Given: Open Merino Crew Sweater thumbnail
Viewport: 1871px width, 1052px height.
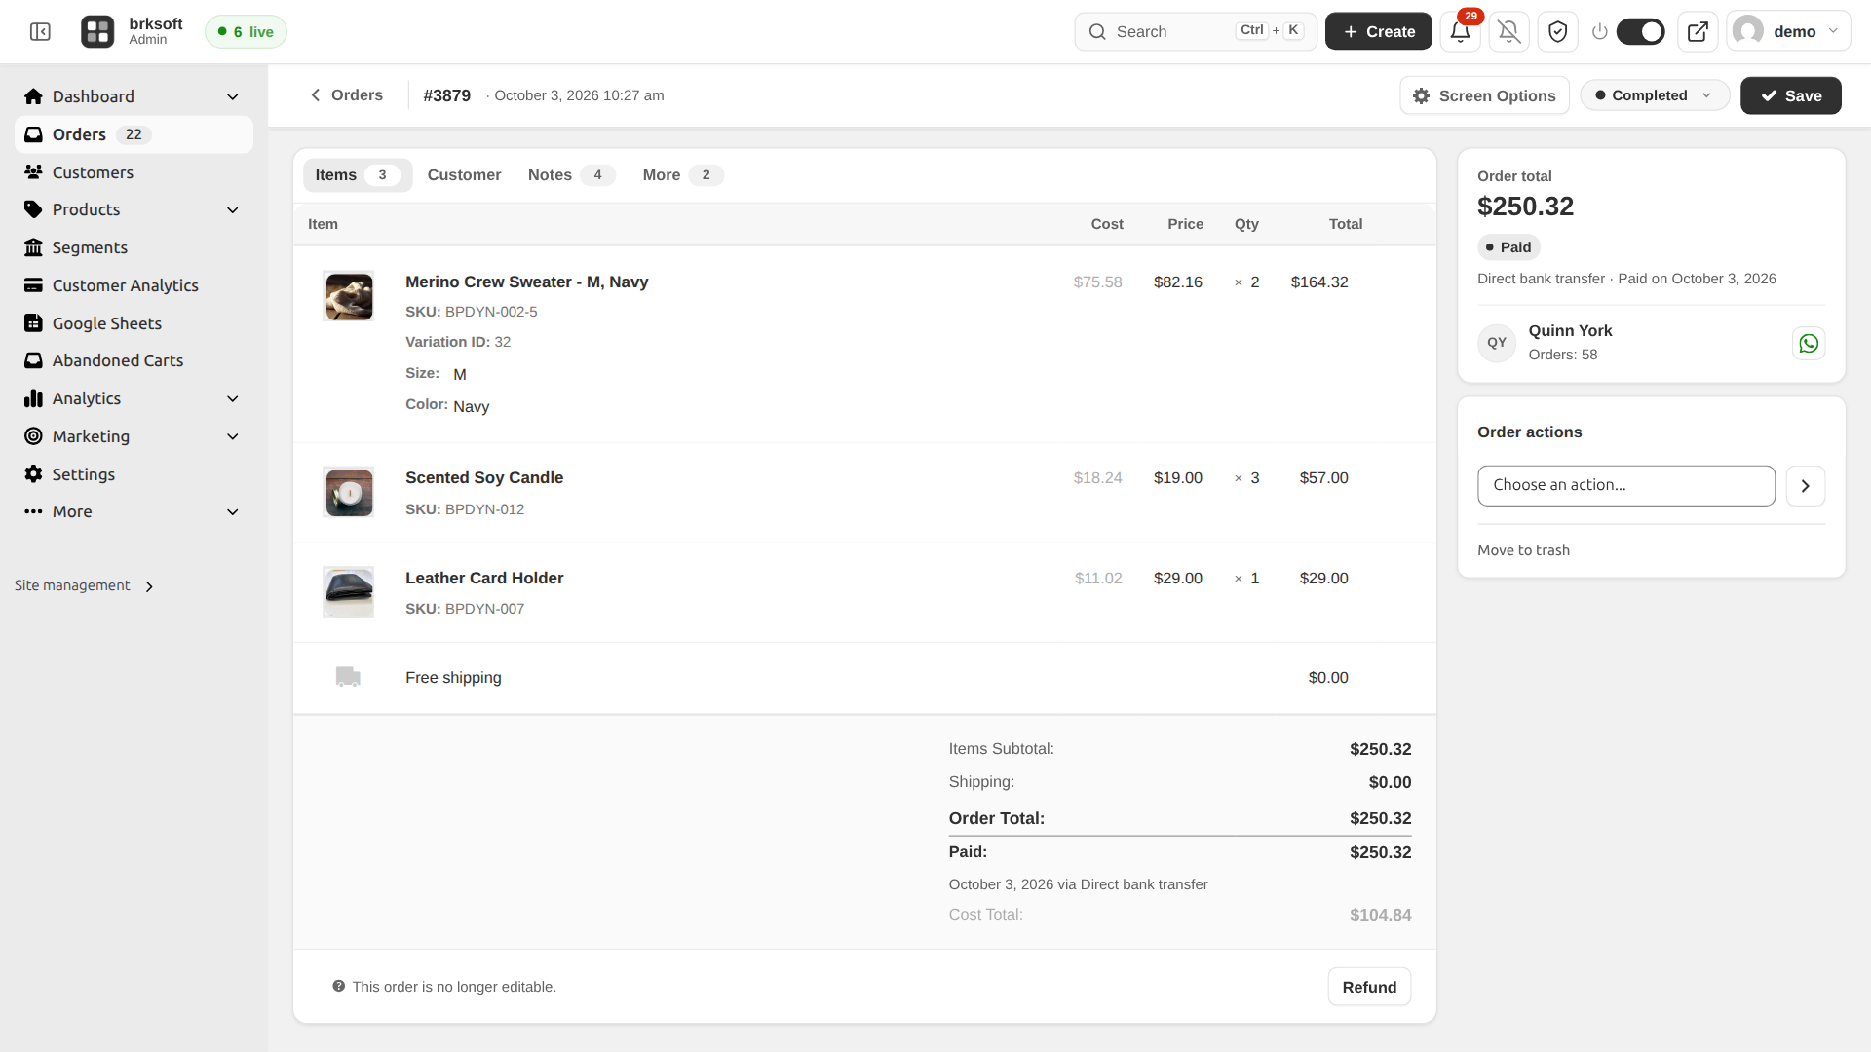Looking at the screenshot, I should point(348,296).
